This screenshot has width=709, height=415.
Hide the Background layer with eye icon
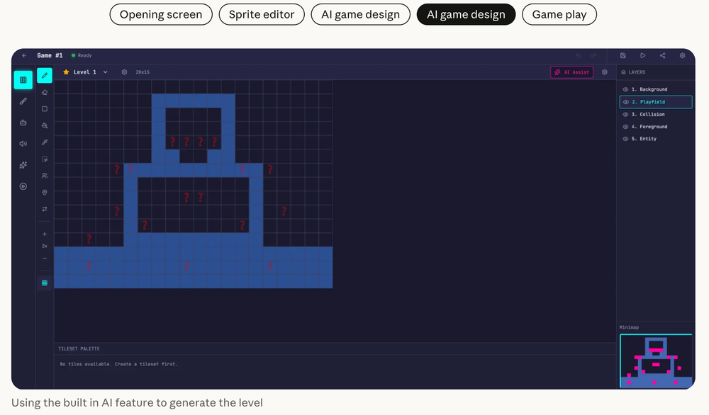(x=625, y=90)
